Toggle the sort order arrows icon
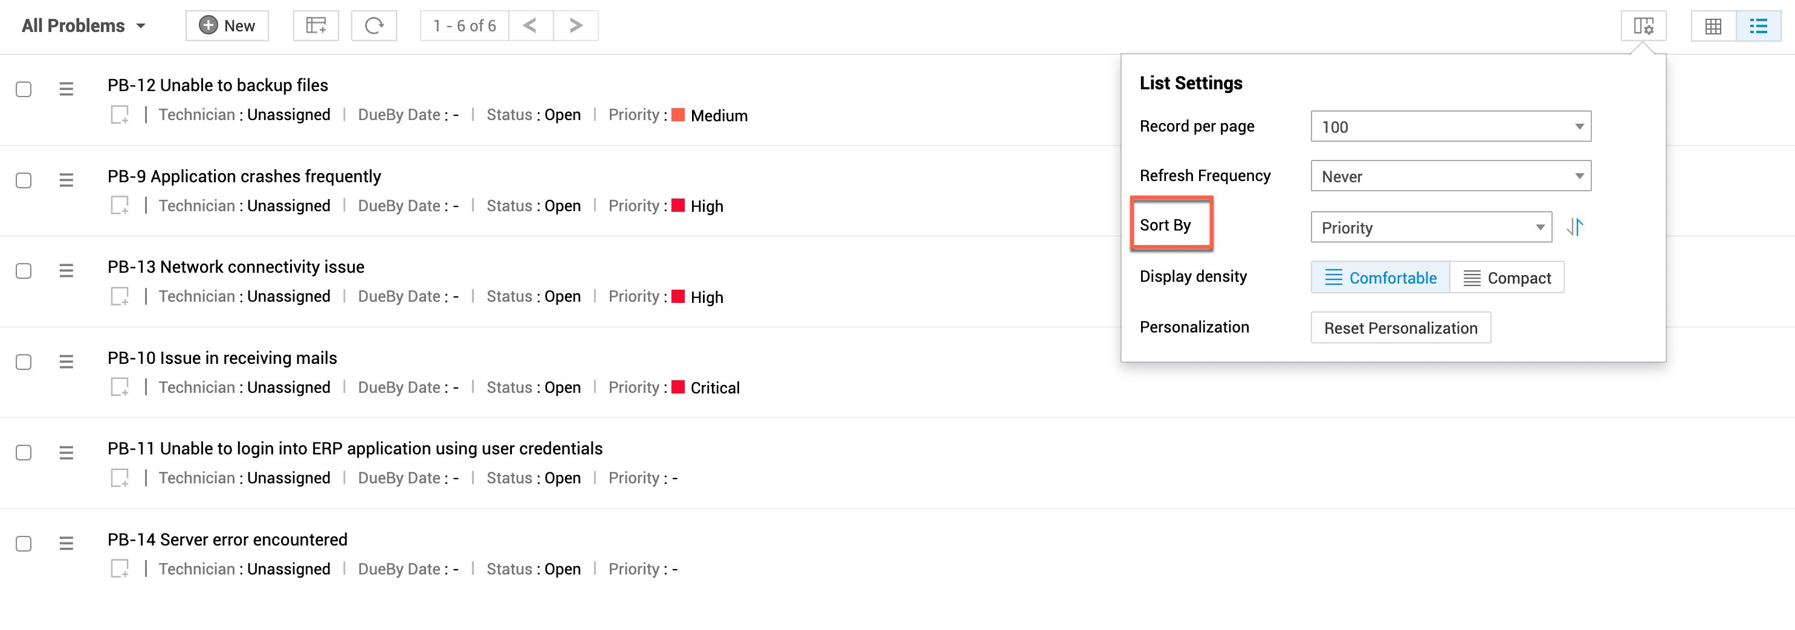The width and height of the screenshot is (1795, 630). [1575, 227]
